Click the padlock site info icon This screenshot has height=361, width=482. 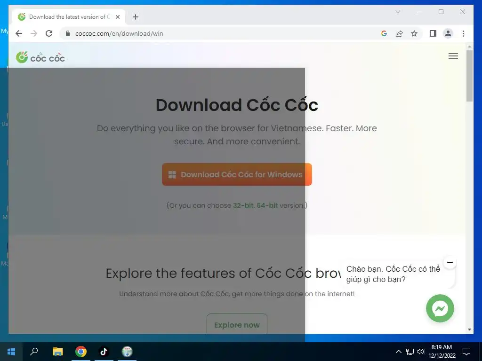[x=68, y=33]
